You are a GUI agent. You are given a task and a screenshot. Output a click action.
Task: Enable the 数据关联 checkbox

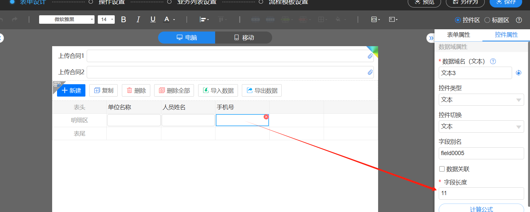coord(442,169)
